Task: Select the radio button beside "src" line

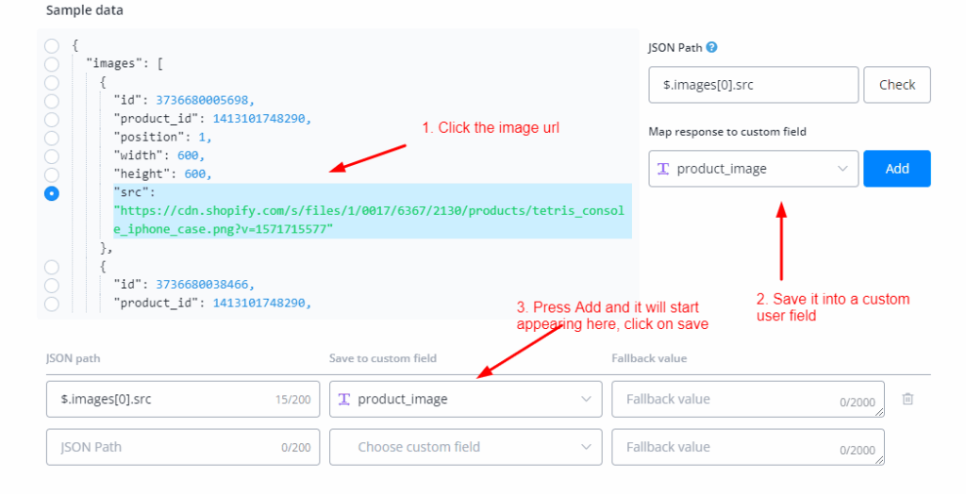Action: (51, 193)
